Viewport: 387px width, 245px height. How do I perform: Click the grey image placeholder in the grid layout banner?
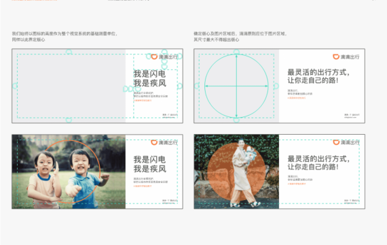[x=69, y=86]
